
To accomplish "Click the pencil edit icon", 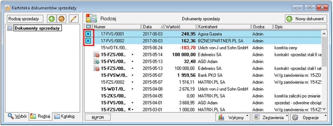I will pos(73,19).
